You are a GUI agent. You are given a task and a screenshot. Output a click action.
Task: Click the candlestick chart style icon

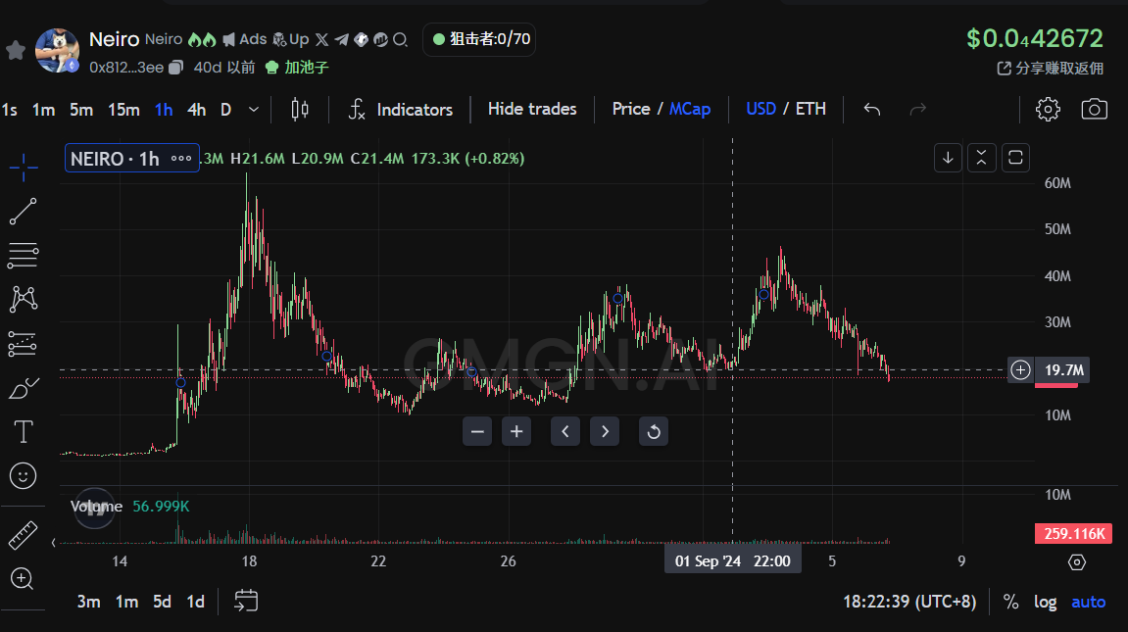pos(300,109)
